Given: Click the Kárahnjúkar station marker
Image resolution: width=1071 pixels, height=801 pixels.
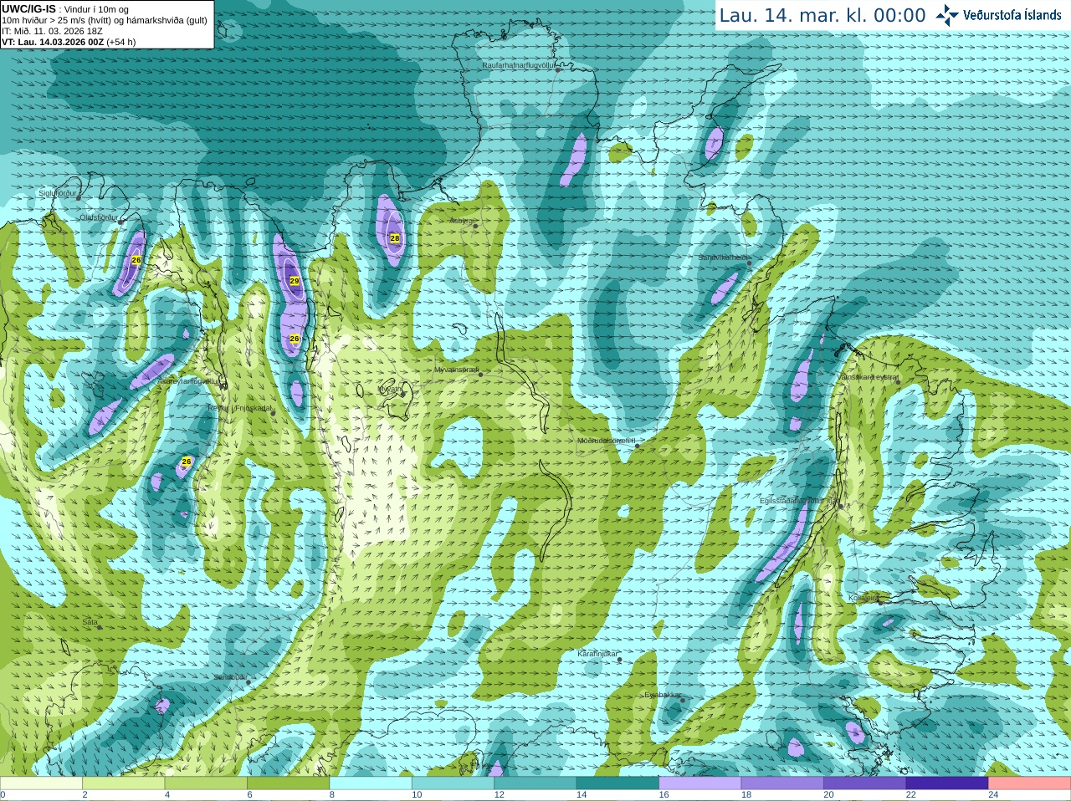Looking at the screenshot, I should click(619, 660).
